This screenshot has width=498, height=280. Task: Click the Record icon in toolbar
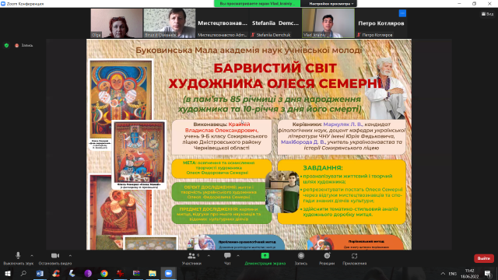(301, 256)
